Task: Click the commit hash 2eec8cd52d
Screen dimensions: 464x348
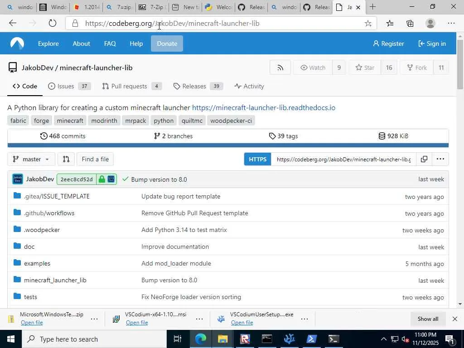Action: [77, 179]
